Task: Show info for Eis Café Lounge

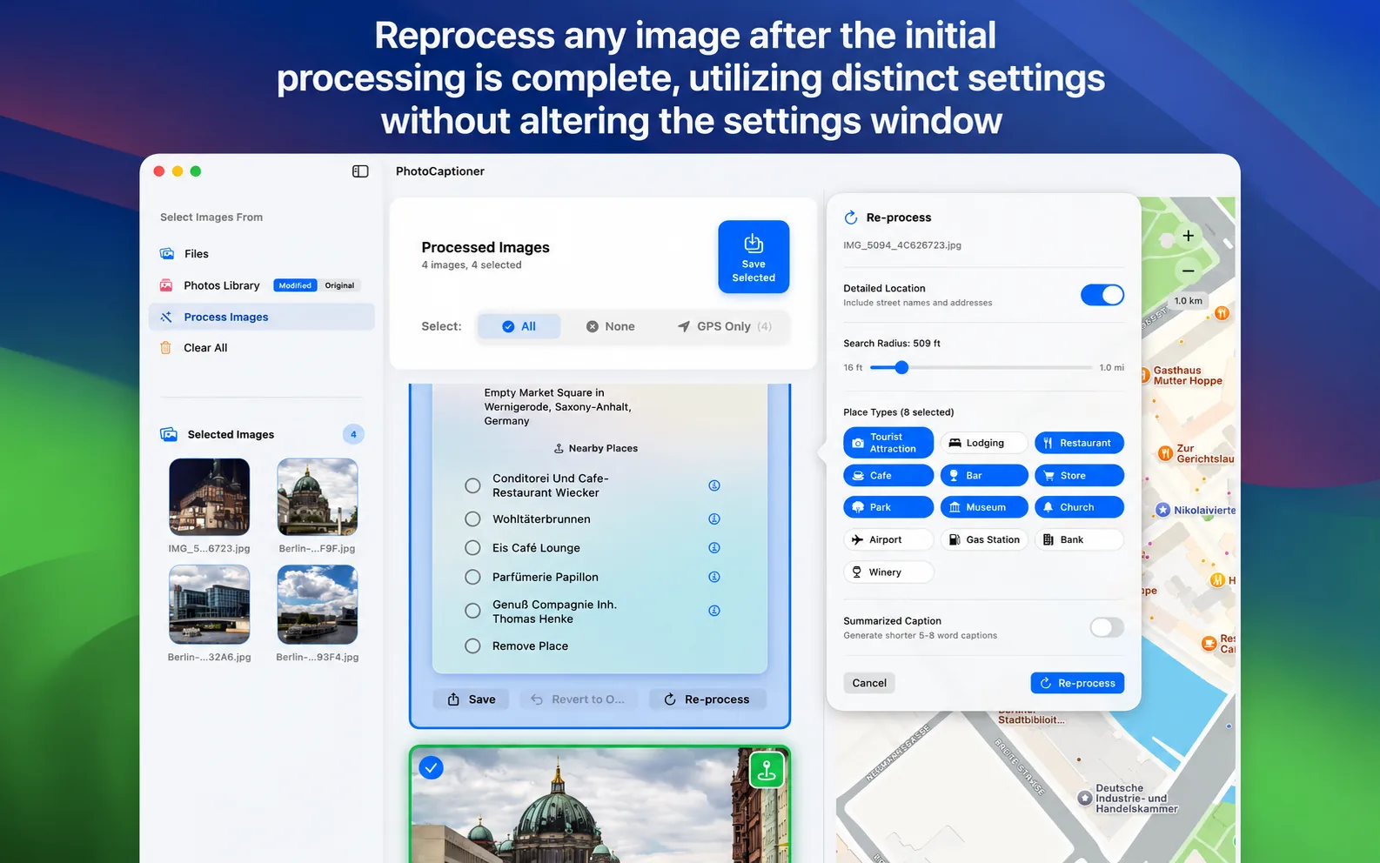Action: click(714, 548)
